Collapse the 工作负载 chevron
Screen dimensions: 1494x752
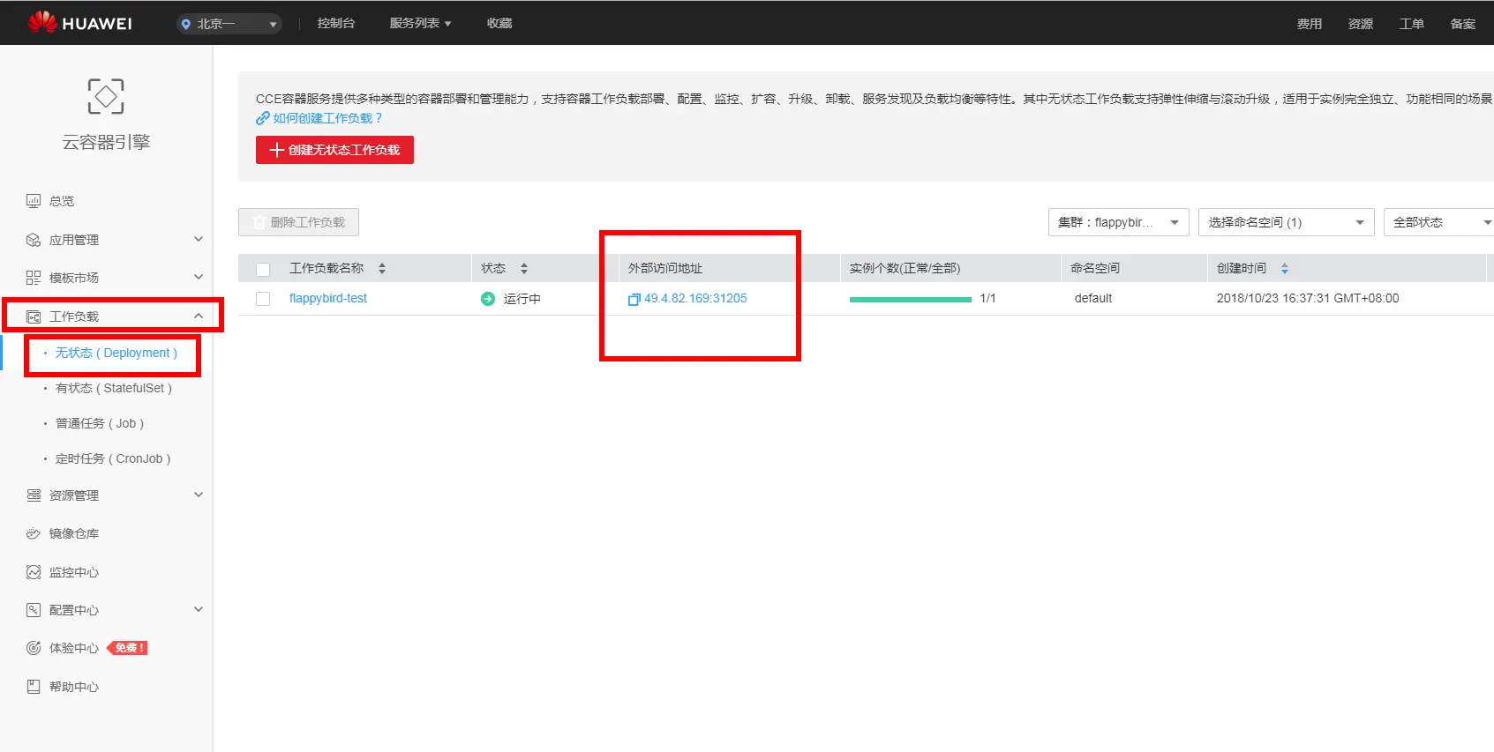click(199, 316)
